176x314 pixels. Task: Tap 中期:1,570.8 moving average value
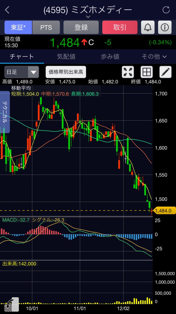[55, 94]
